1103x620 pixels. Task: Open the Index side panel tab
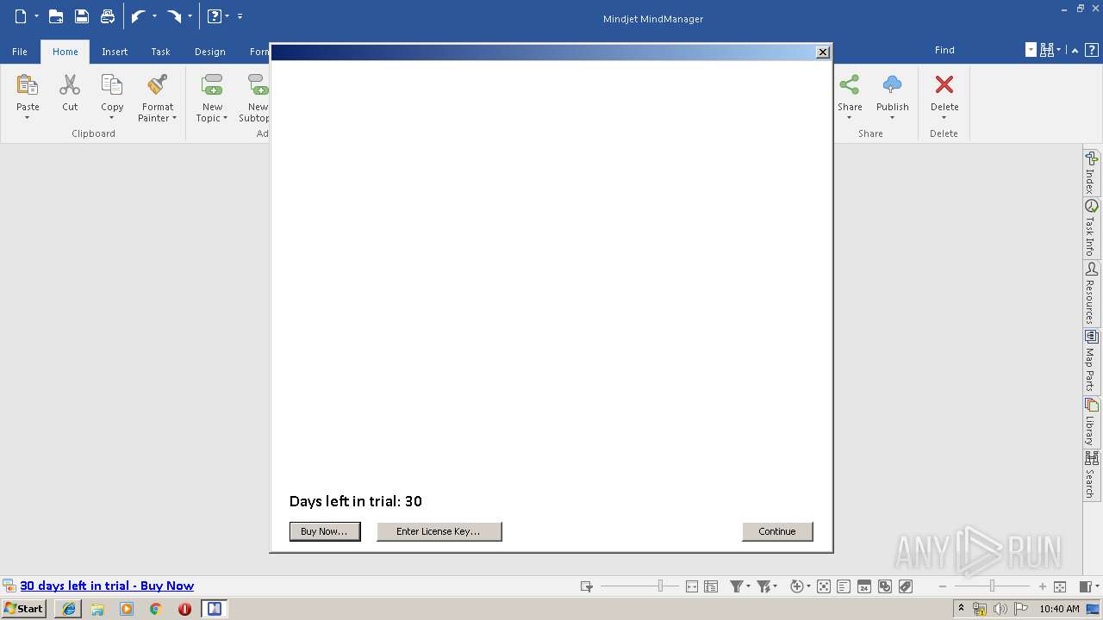[1091, 172]
